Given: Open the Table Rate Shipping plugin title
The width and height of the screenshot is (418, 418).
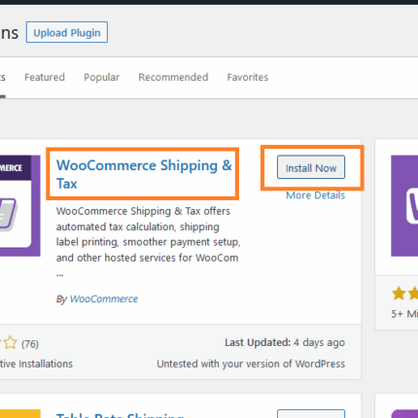Looking at the screenshot, I should pos(120,415).
